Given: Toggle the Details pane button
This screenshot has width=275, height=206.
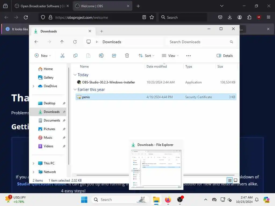Looking at the screenshot, I should pyautogui.click(x=225, y=56).
